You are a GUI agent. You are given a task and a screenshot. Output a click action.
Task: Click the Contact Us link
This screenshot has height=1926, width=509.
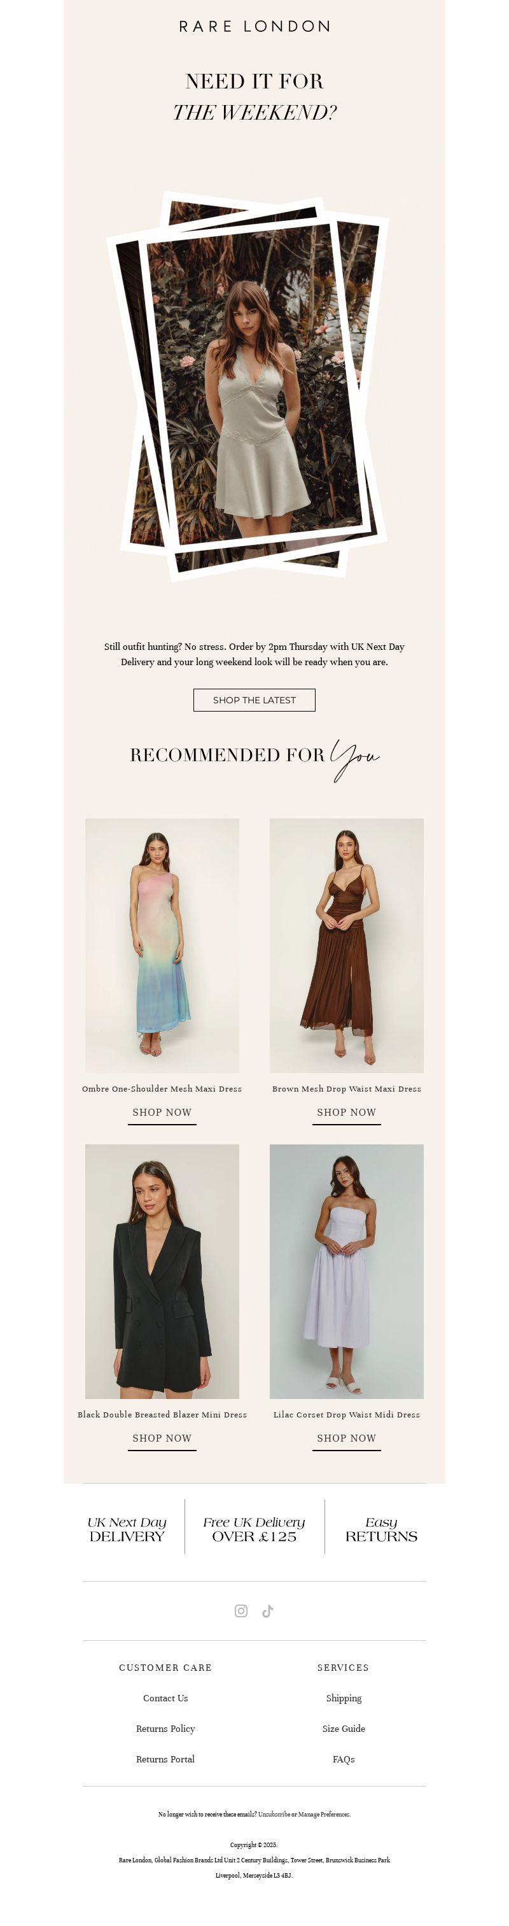tap(165, 1698)
